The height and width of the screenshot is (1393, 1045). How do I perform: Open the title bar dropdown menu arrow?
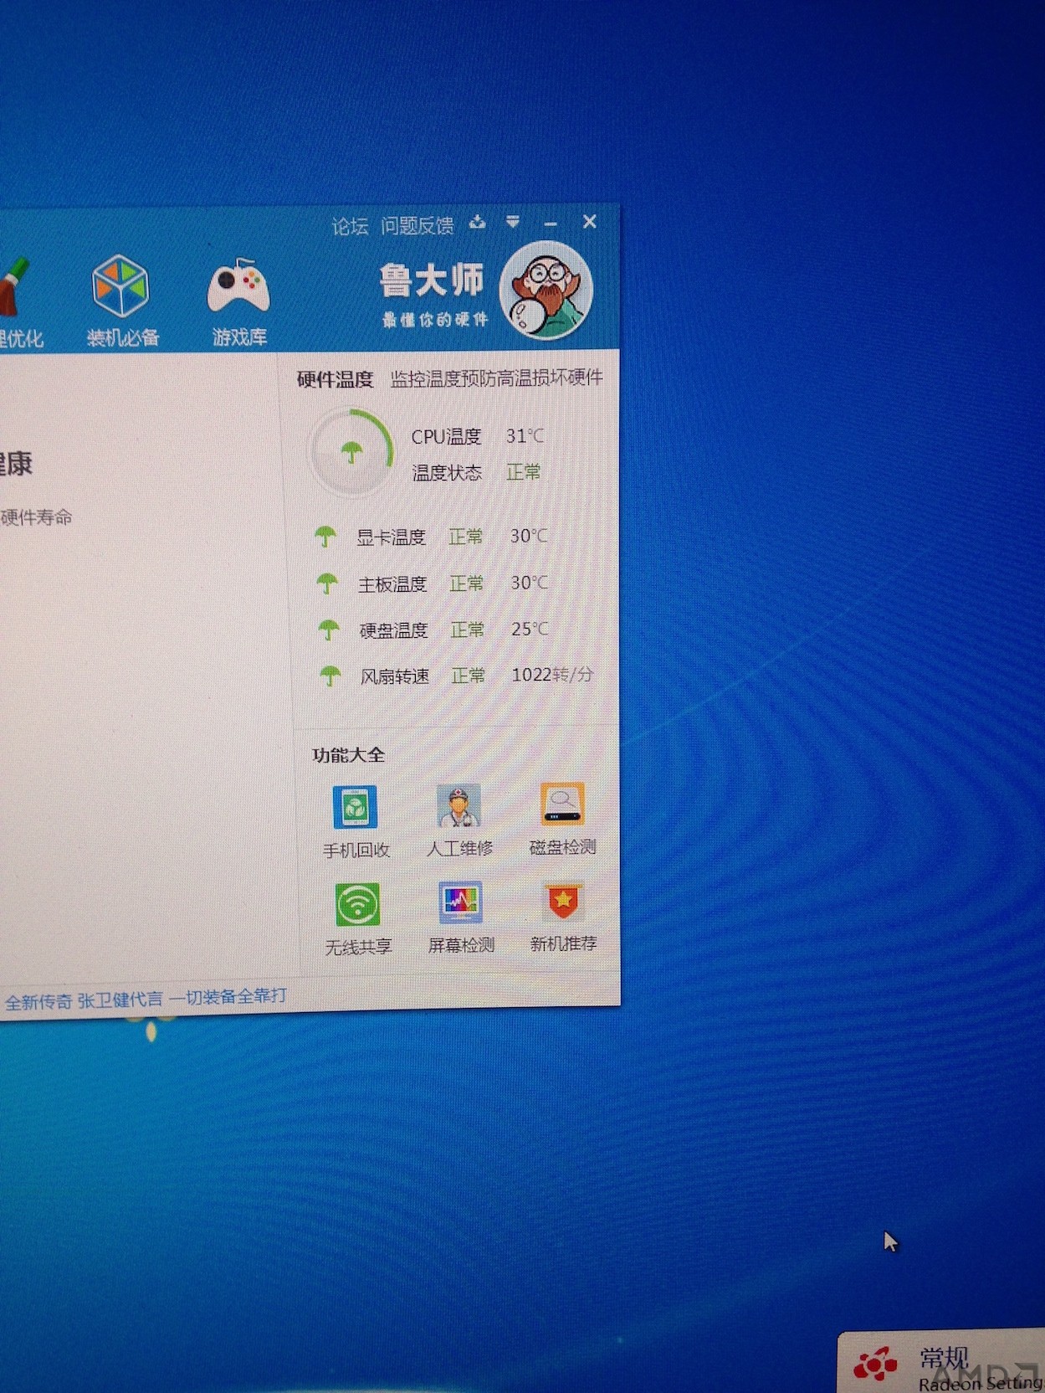click(x=513, y=222)
